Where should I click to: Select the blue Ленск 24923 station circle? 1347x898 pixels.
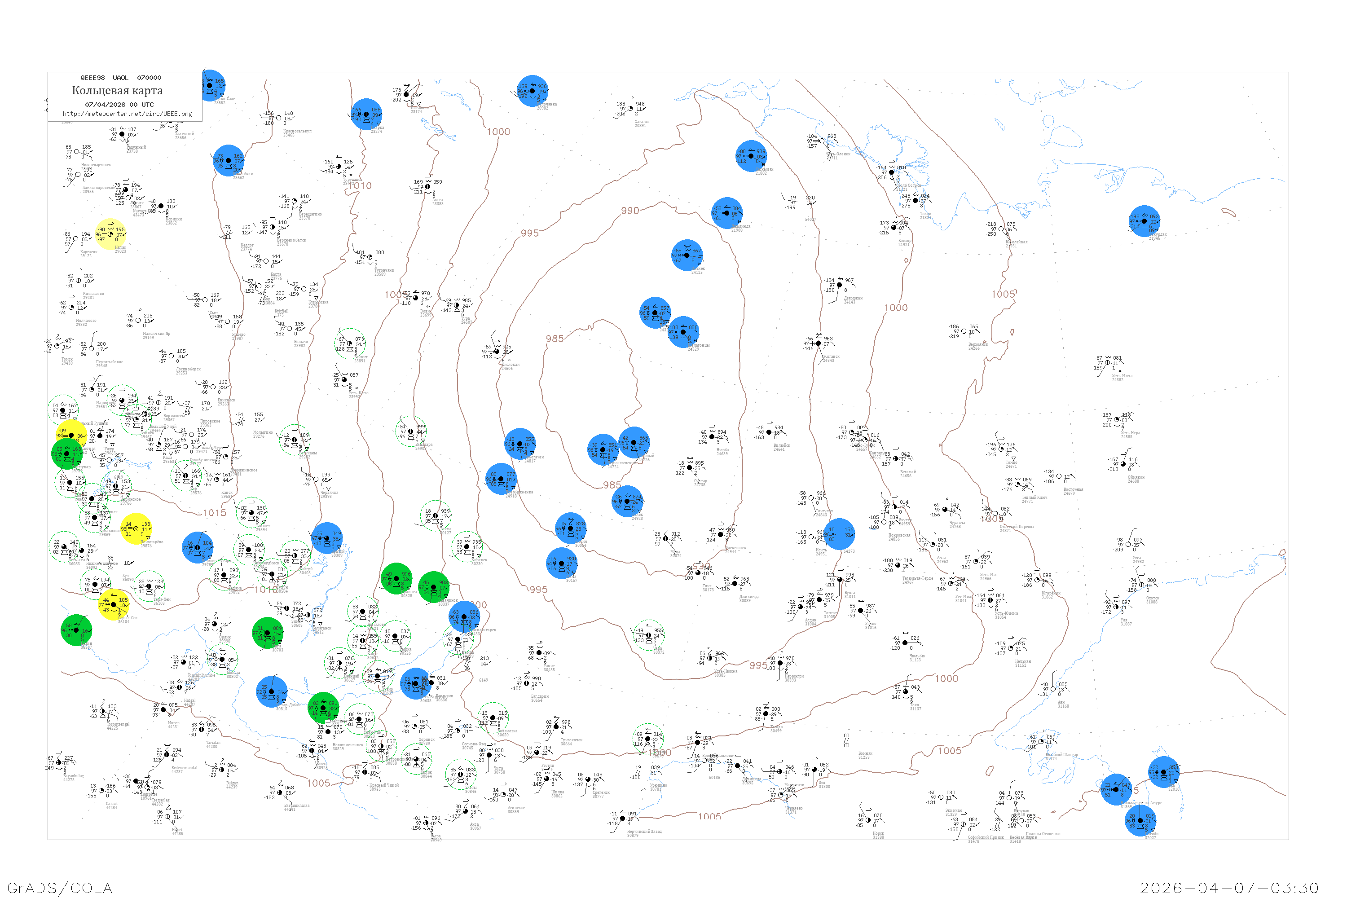tap(627, 501)
